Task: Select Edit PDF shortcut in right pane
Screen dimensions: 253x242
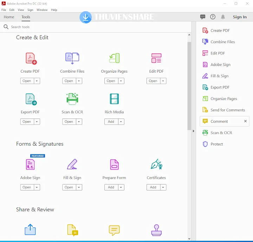Action: 214,53
